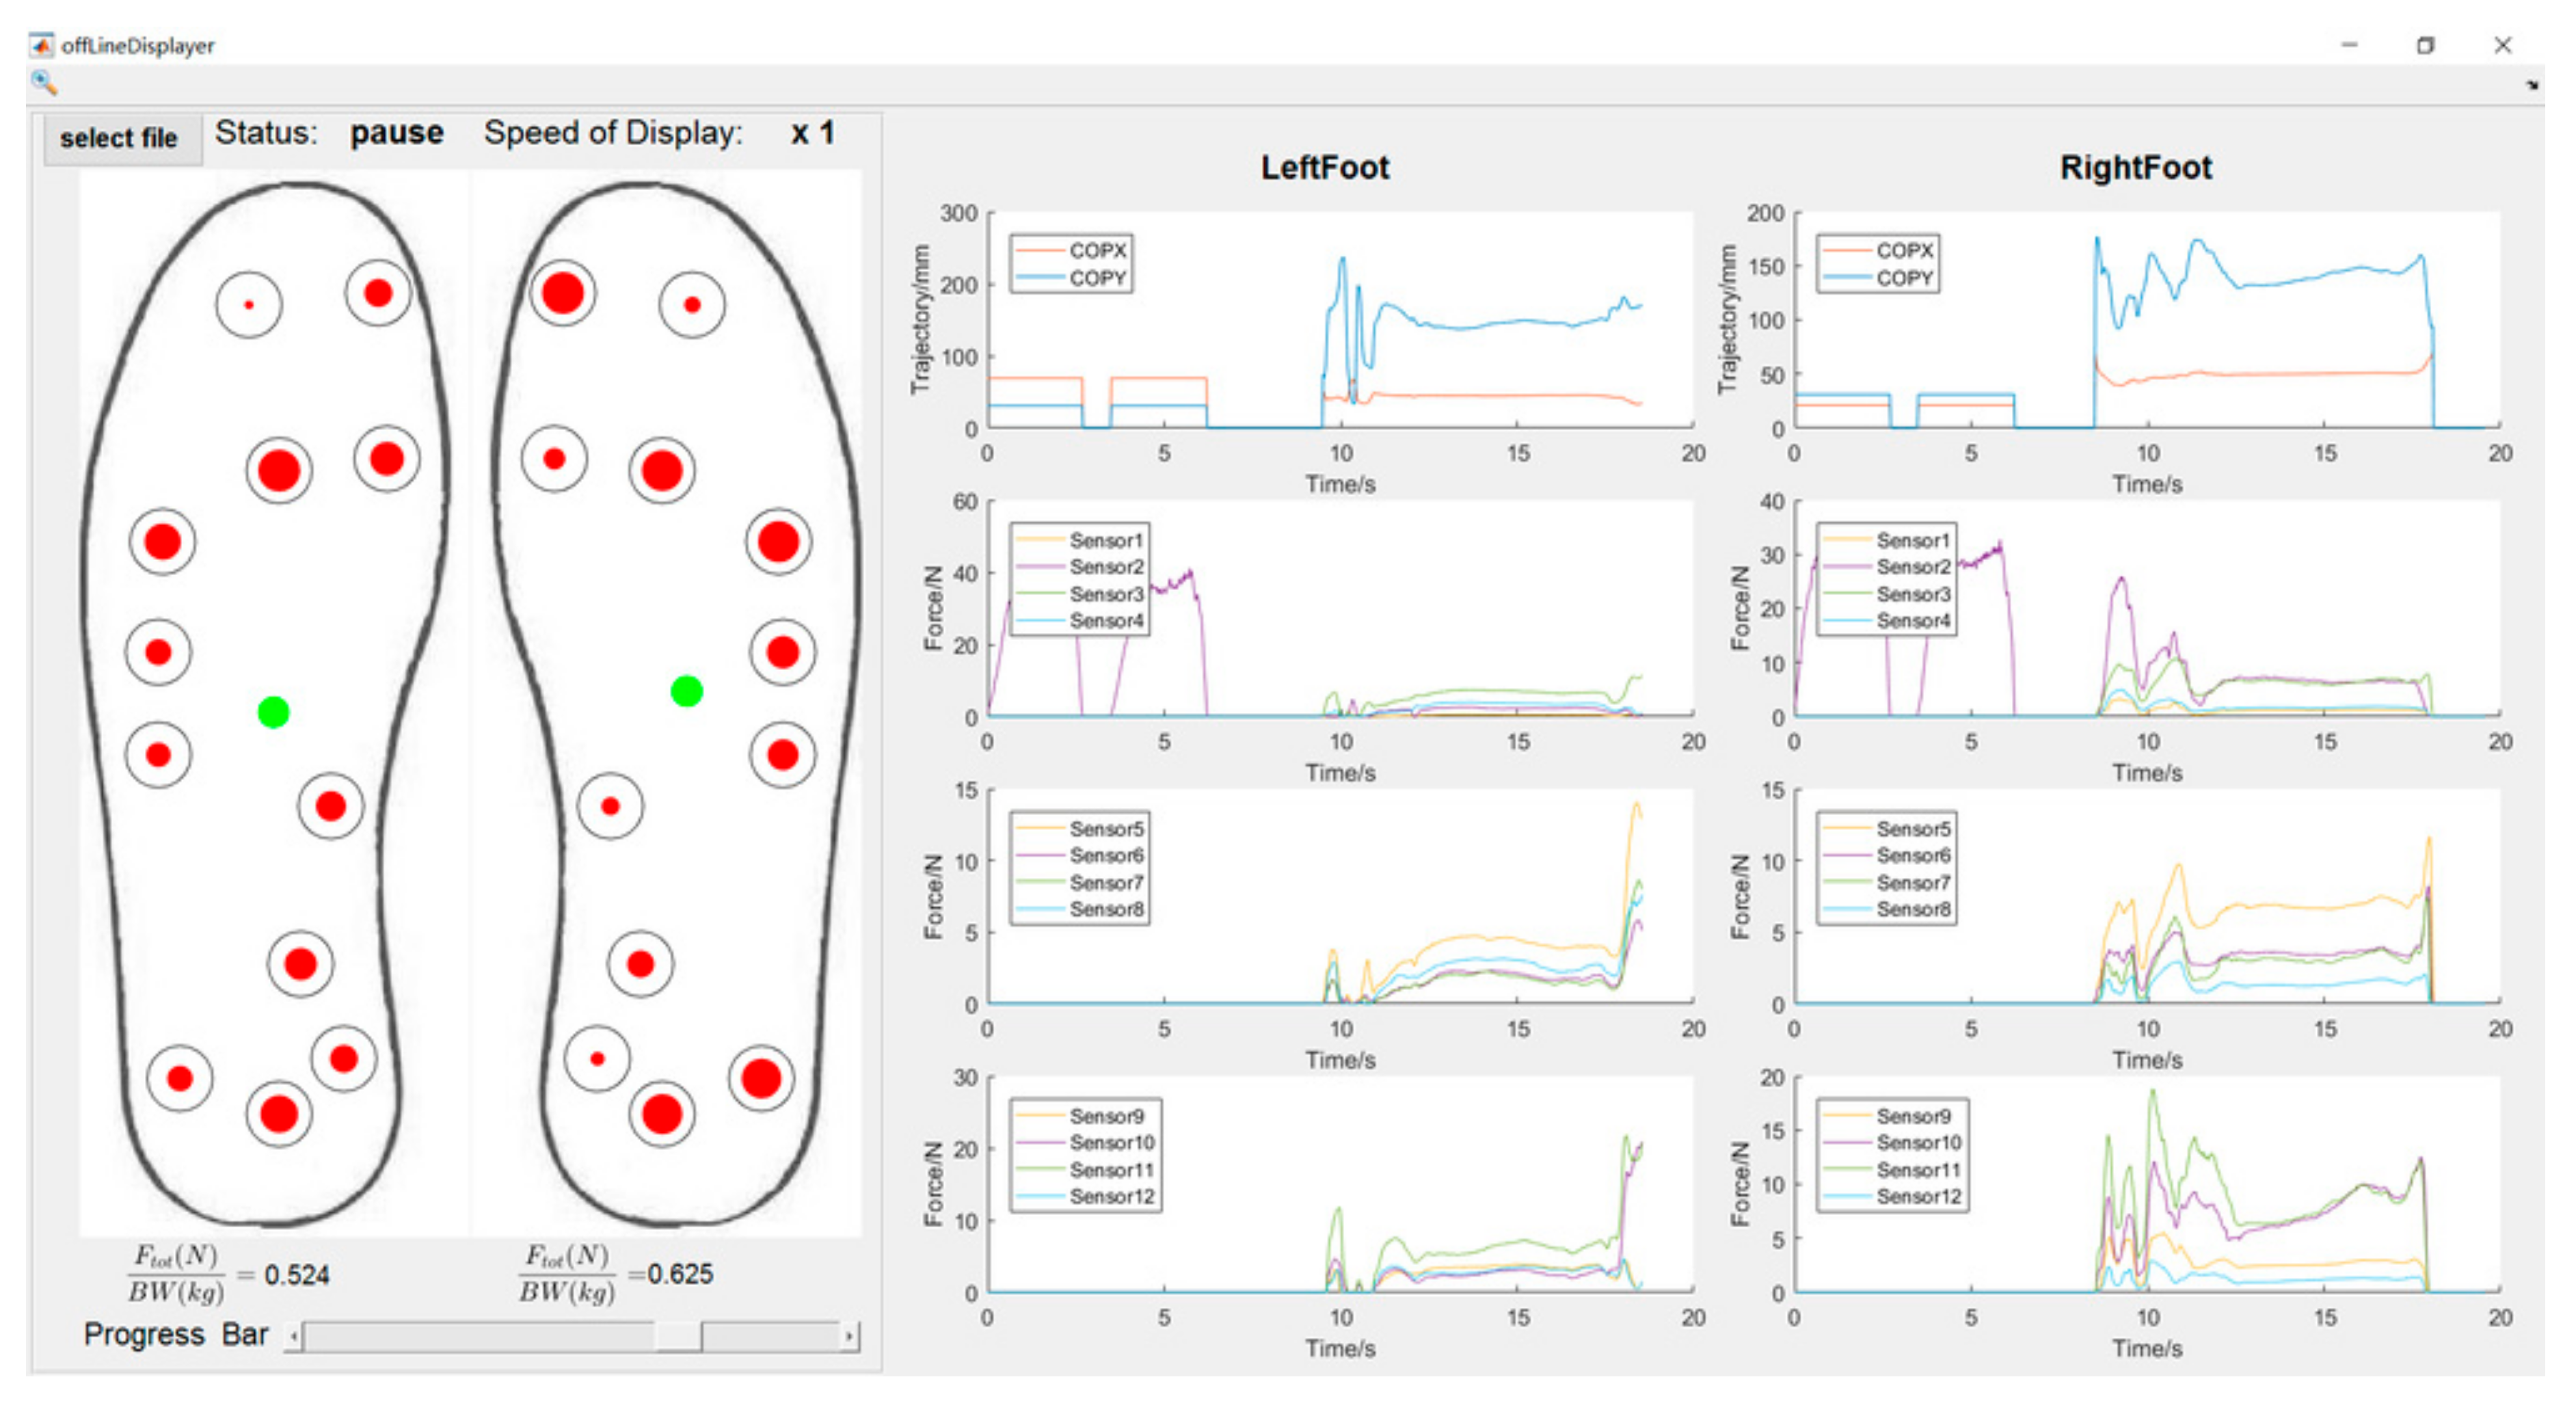Click the MATLAB logo in title bar
This screenshot has width=2576, height=1401.
click(x=41, y=45)
